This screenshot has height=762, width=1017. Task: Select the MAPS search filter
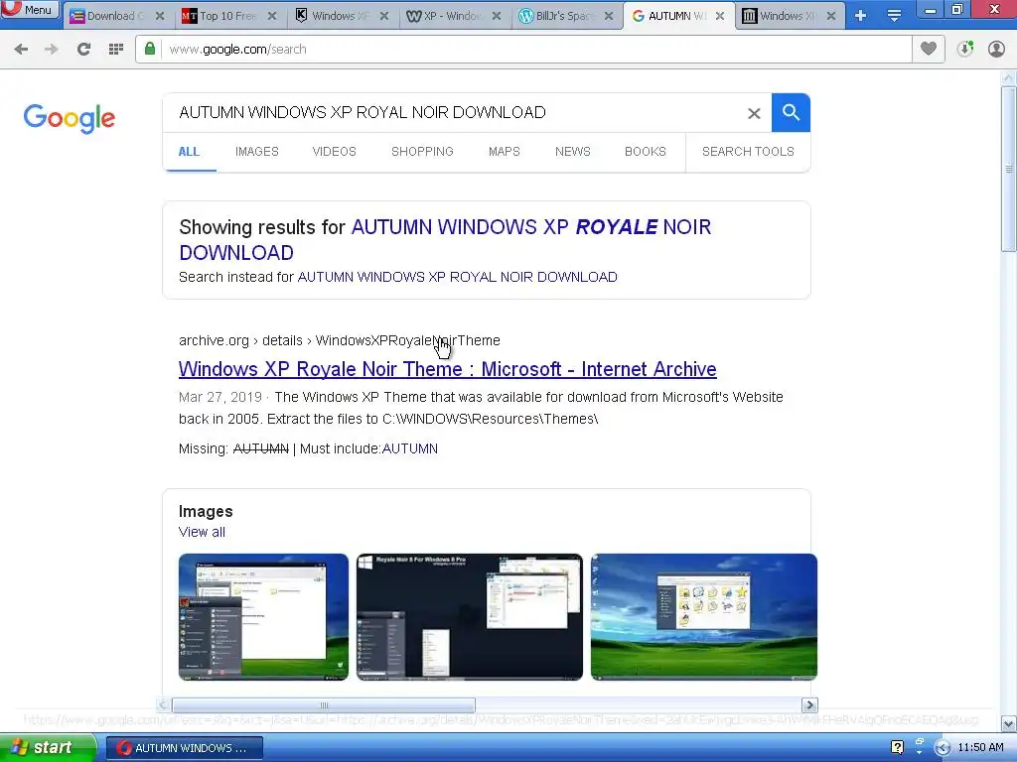point(504,152)
